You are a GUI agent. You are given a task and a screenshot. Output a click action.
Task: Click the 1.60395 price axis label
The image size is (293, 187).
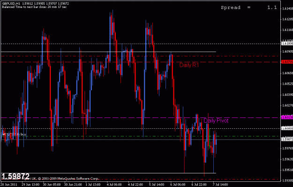pyautogui.click(x=287, y=95)
